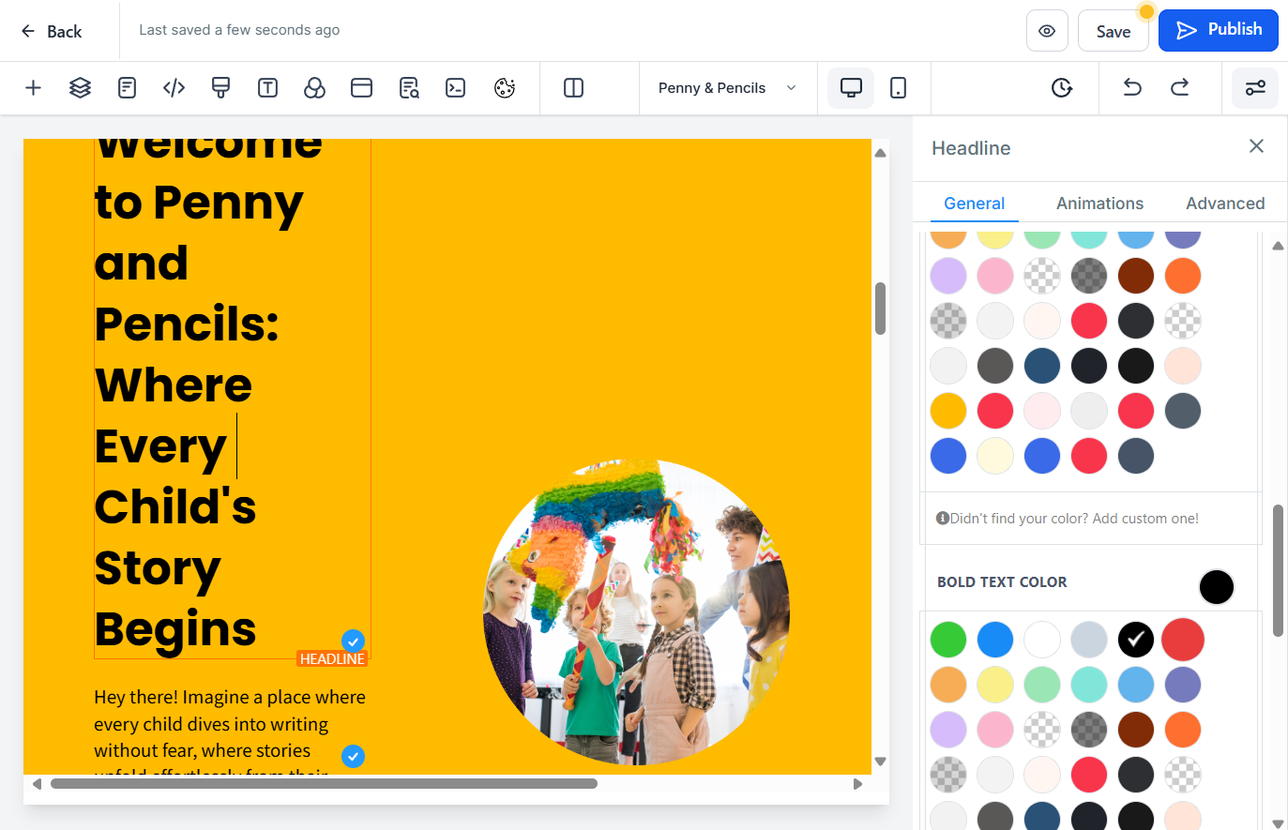The width and height of the screenshot is (1288, 830).
Task: Click the HEADLINE element label tag
Action: [x=332, y=659]
